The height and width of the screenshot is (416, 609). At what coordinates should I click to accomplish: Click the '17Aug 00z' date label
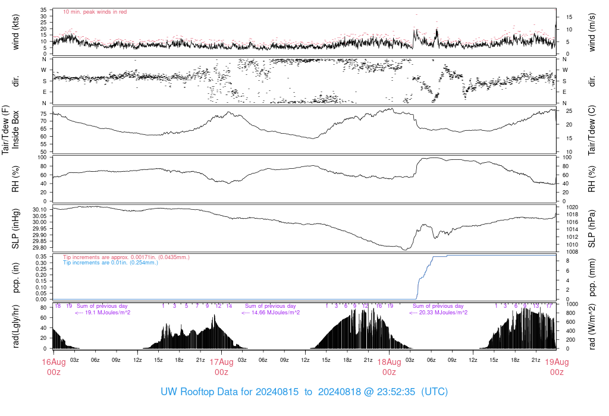tap(221, 367)
